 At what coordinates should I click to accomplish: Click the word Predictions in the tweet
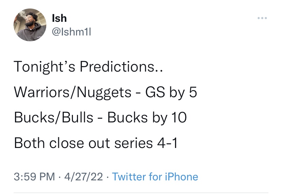[x=118, y=67]
